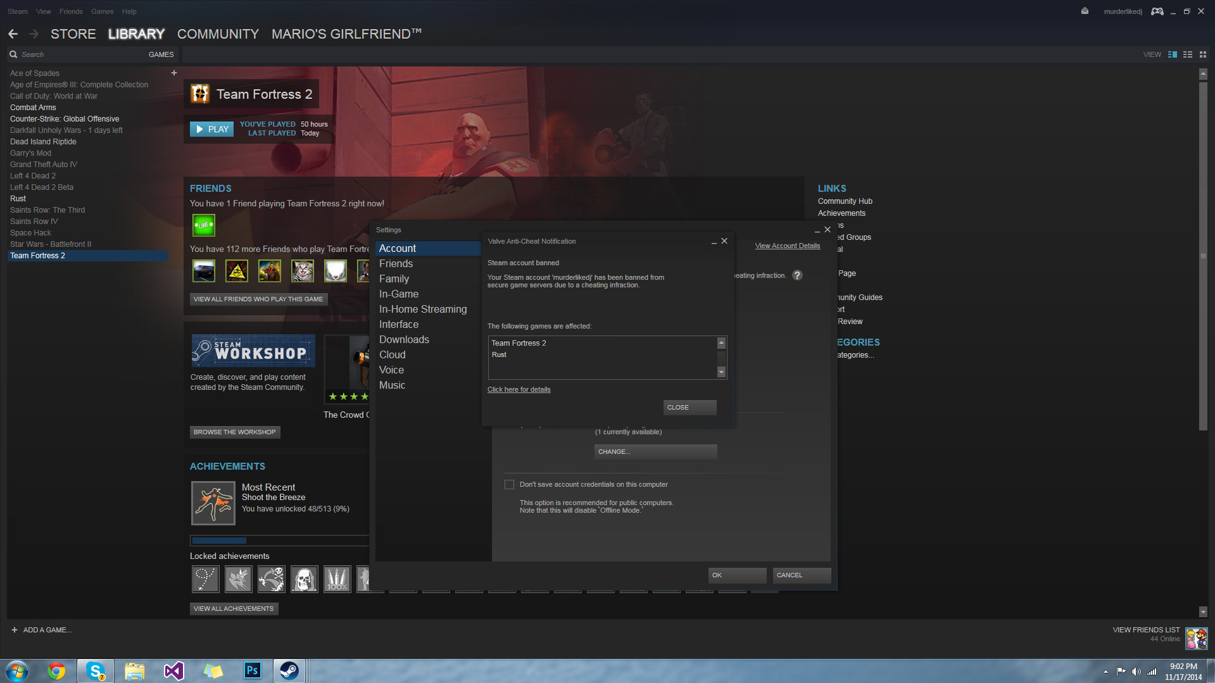Click View all friends who play this game
The image size is (1215, 683).
point(258,299)
